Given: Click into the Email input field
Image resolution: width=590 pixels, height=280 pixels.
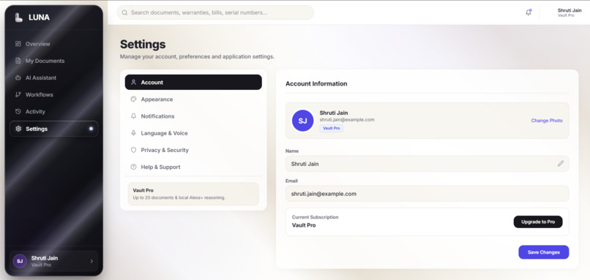Looking at the screenshot, I should click(427, 194).
